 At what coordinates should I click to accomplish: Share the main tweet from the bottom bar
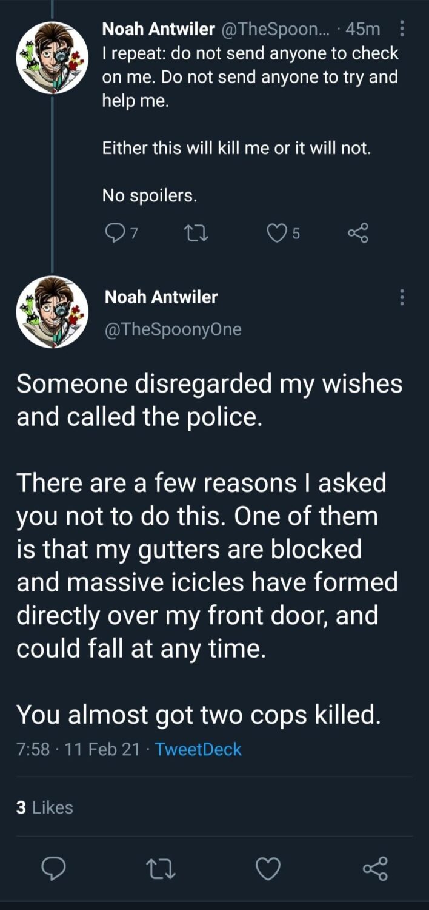pos(375,869)
